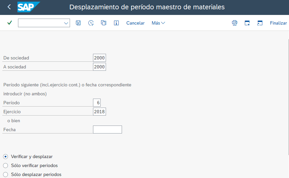This screenshot has width=289, height=178.
Task: Click the Fecha input field
Action: click(107, 130)
